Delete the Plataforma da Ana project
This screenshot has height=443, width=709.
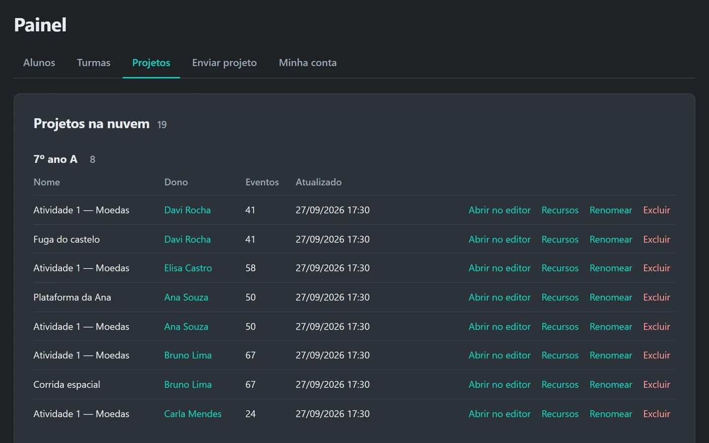pyautogui.click(x=656, y=297)
